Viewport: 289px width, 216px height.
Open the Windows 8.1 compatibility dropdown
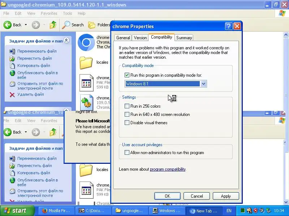point(203,84)
